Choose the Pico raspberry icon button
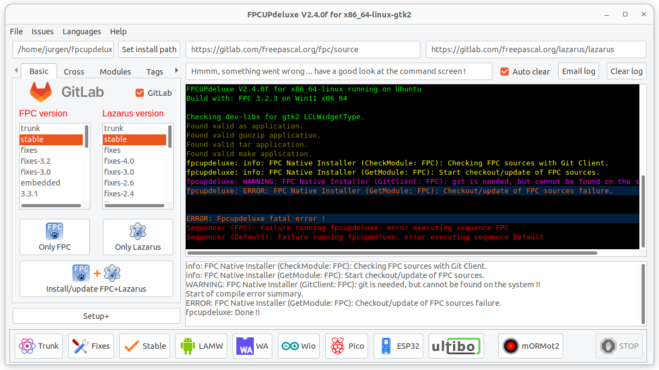The image size is (659, 370). click(347, 346)
